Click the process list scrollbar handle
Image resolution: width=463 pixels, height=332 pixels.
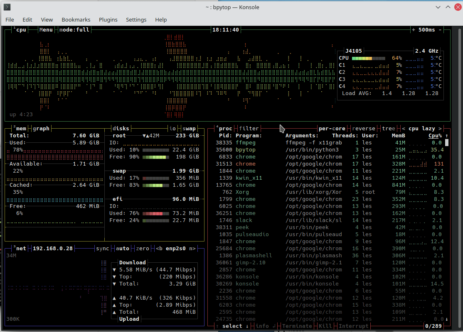447,143
